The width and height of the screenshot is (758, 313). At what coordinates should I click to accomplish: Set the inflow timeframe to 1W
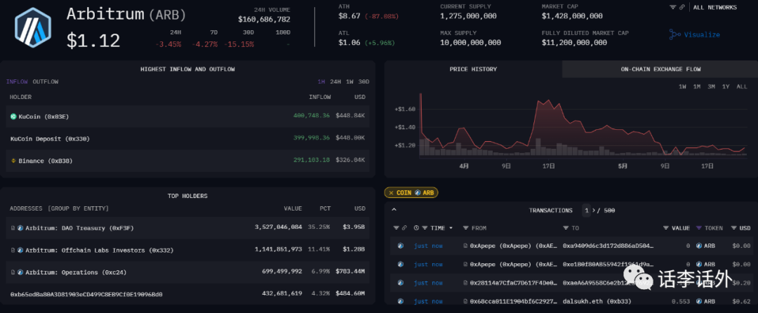pyautogui.click(x=350, y=81)
